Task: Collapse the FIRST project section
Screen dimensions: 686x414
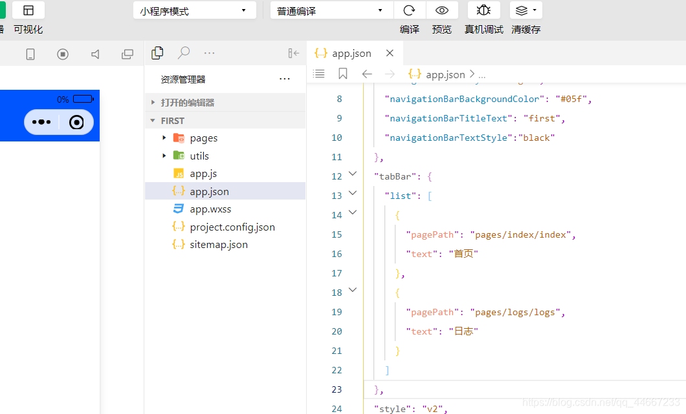Action: point(225,121)
